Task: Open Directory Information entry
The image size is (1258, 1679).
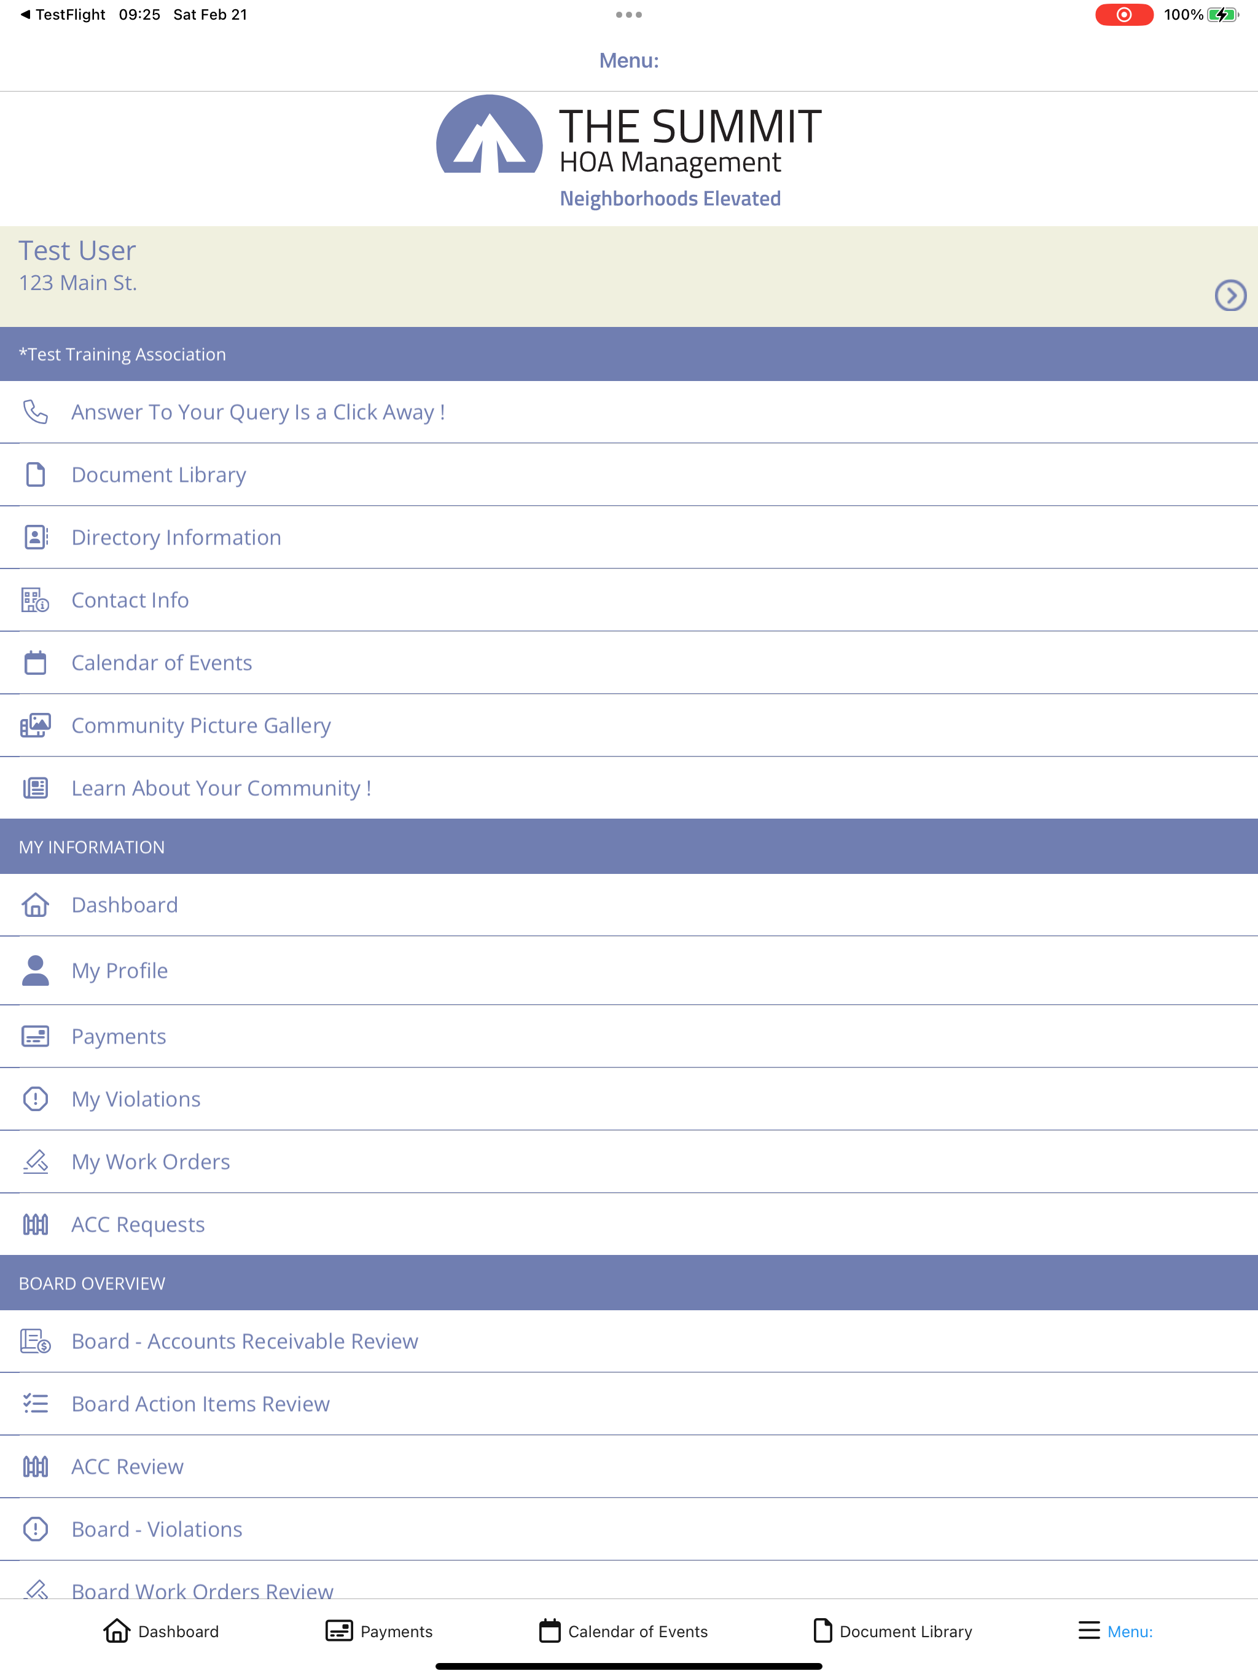Action: click(x=629, y=537)
